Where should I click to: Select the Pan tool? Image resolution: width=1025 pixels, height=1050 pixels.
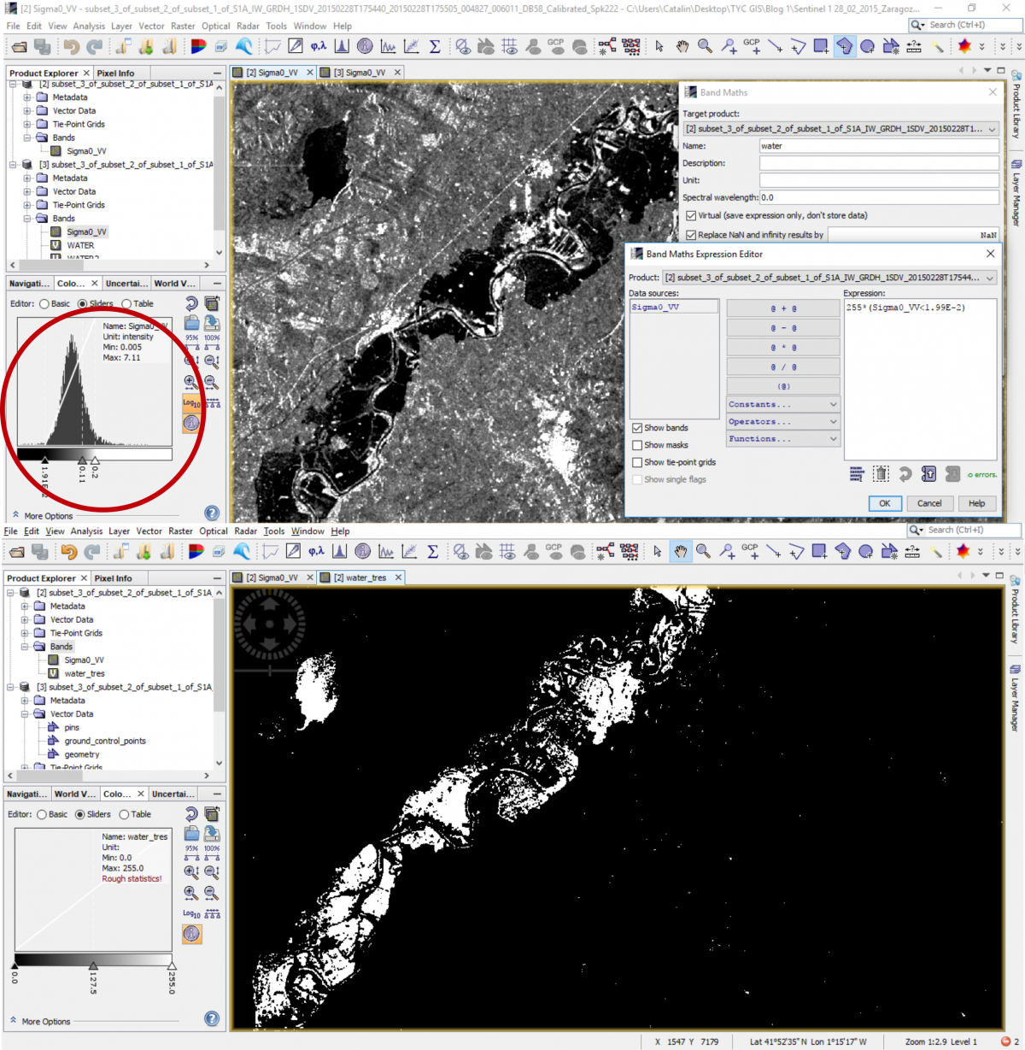click(x=681, y=48)
